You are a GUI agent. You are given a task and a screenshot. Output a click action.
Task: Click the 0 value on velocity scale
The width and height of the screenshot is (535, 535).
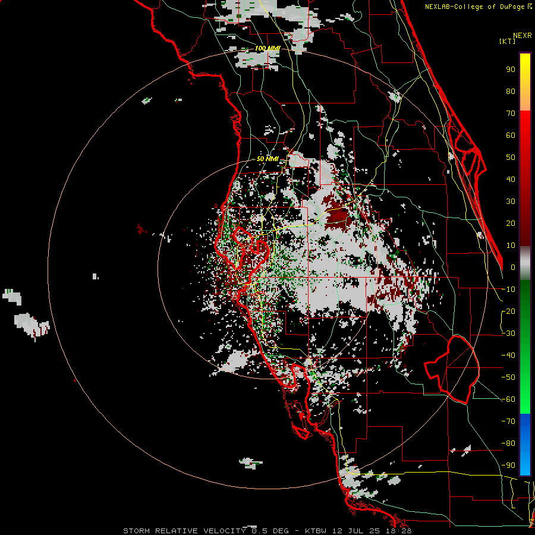click(x=513, y=267)
